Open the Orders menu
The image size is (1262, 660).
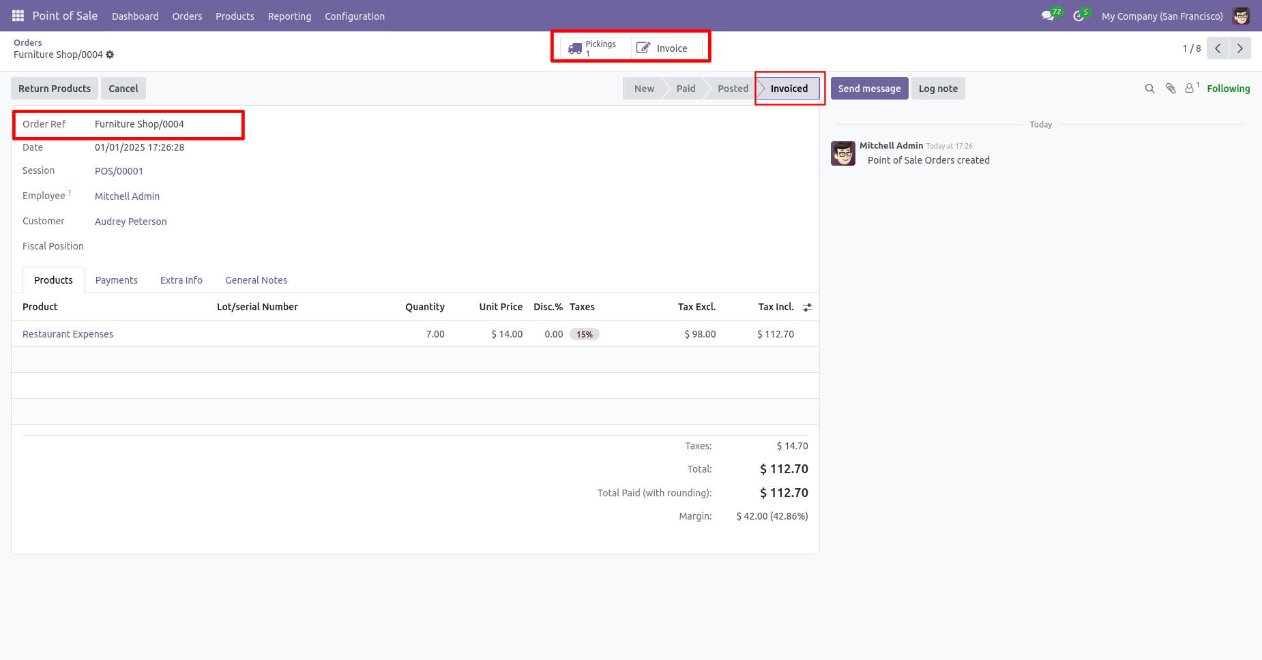187,16
